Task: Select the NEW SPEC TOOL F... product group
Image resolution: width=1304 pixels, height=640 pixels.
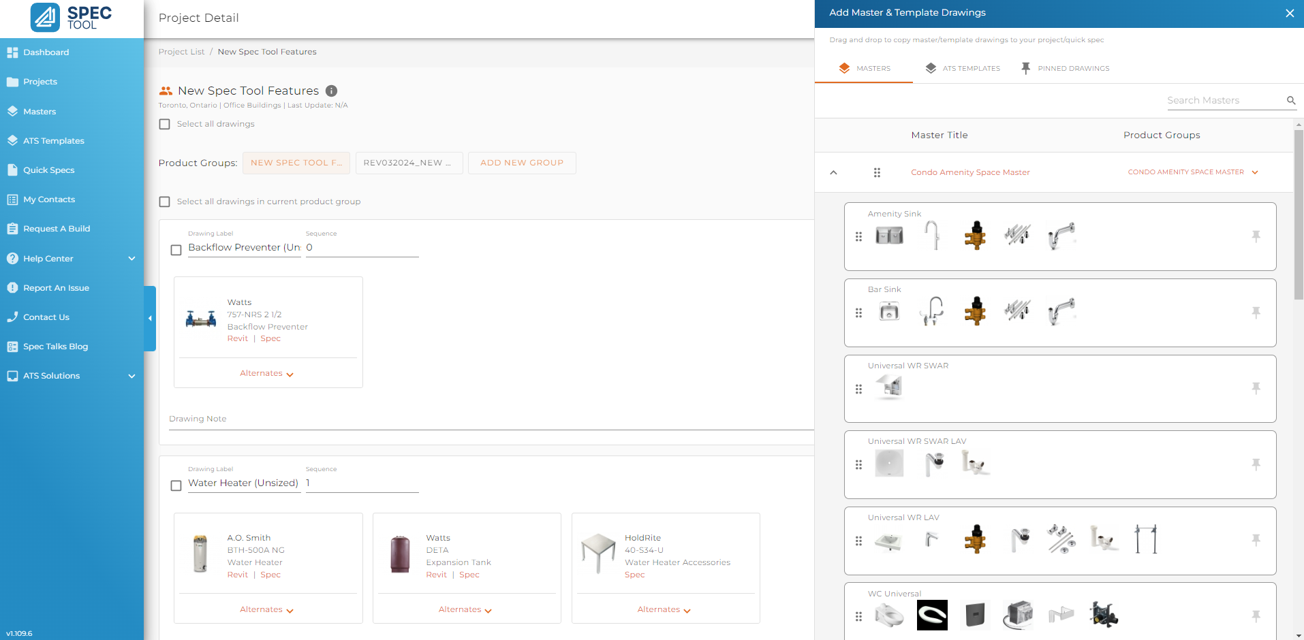Action: pos(296,163)
